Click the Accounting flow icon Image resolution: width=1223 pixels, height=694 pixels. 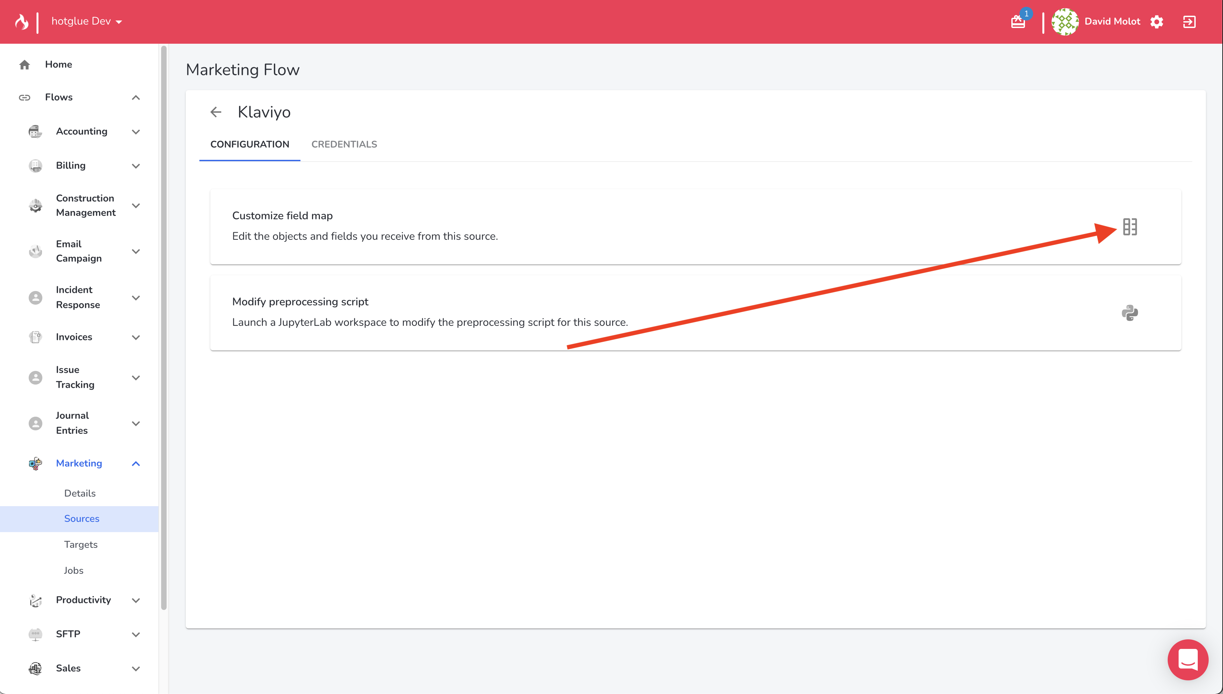(x=35, y=131)
